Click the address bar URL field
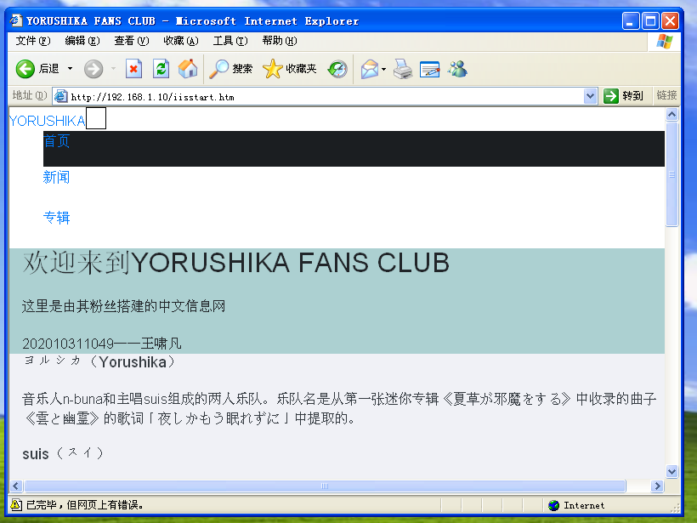Screen dimensions: 697x523 tap(326, 96)
